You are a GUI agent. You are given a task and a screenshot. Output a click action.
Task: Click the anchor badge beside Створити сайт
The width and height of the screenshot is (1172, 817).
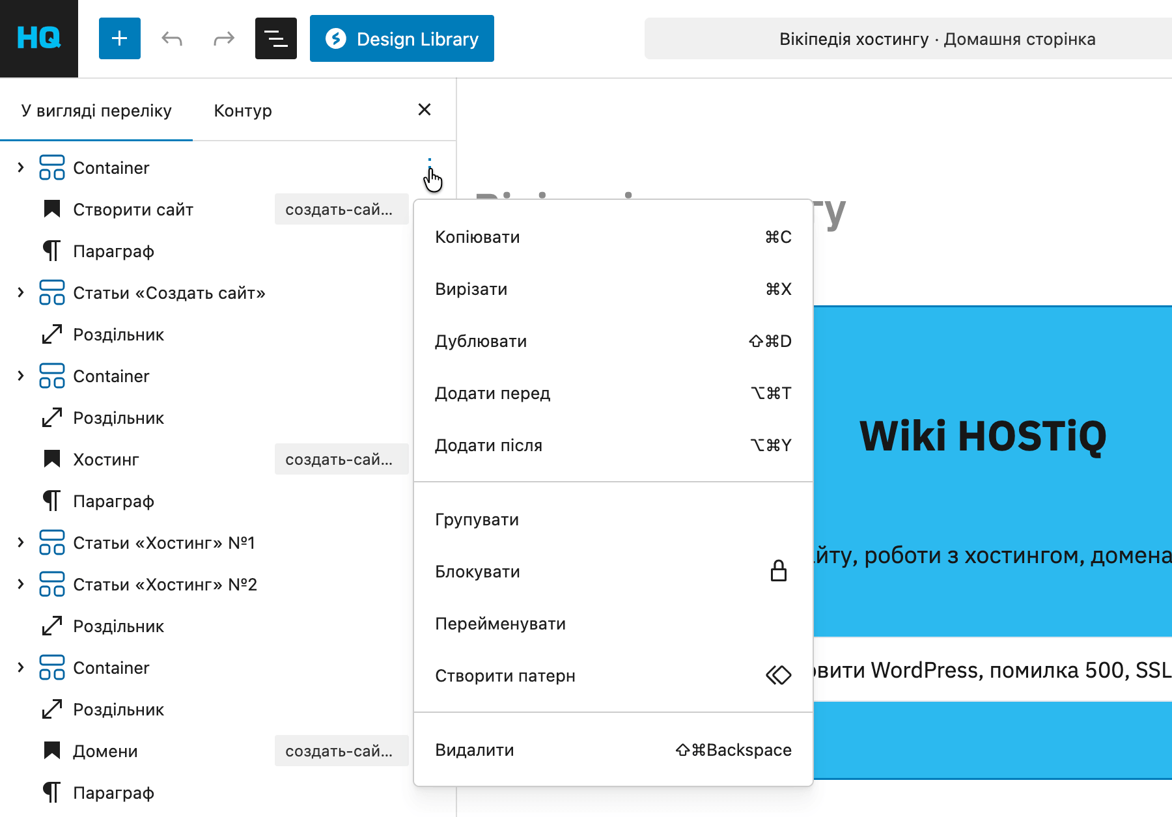(x=341, y=210)
